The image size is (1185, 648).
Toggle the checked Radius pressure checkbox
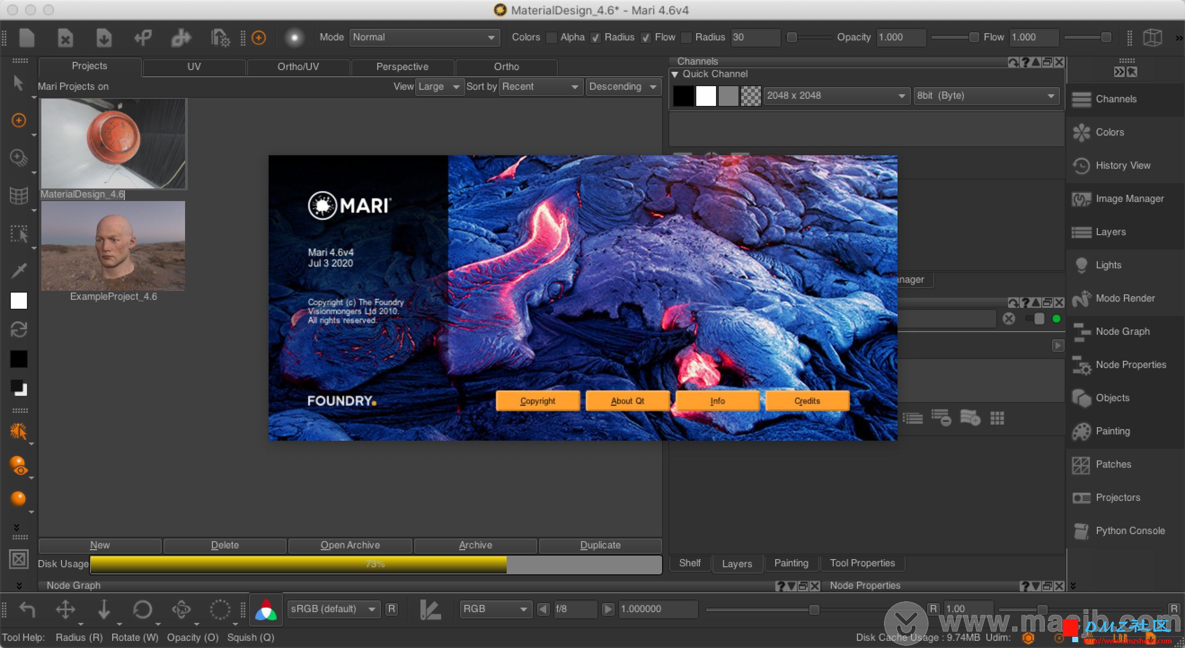tap(595, 38)
